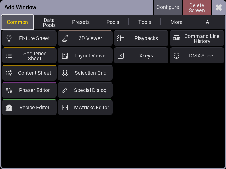Select the Tools tab
Image resolution: width=226 pixels, height=169 pixels.
pos(145,22)
